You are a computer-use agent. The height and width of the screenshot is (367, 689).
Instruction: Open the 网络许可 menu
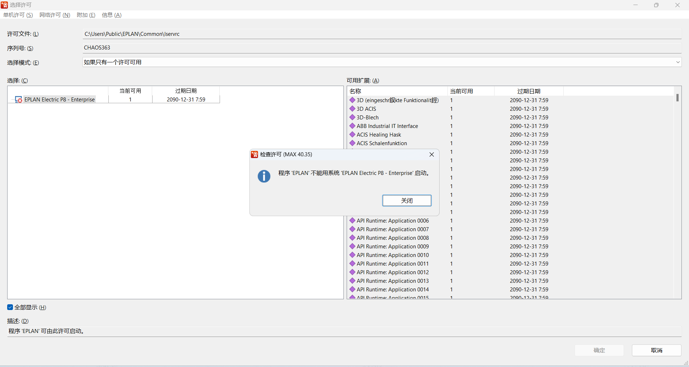tap(55, 15)
